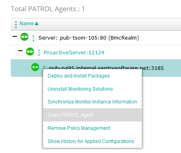Open action menu dots for ProactiveServer:12124

(x=39, y=53)
